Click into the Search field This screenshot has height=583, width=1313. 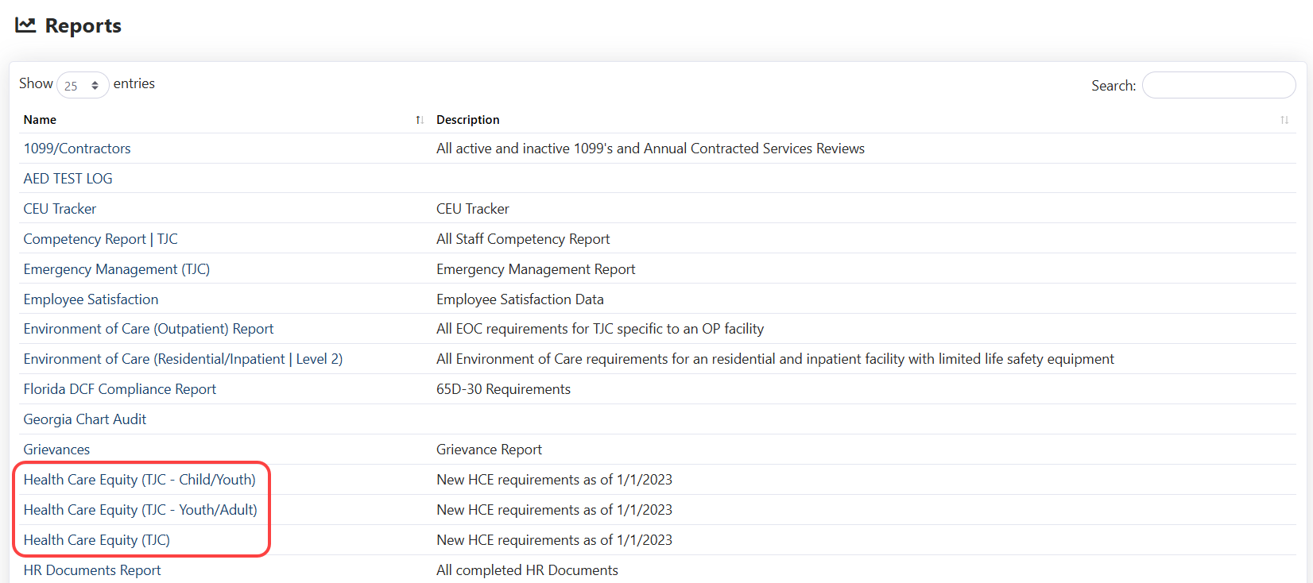coord(1218,86)
